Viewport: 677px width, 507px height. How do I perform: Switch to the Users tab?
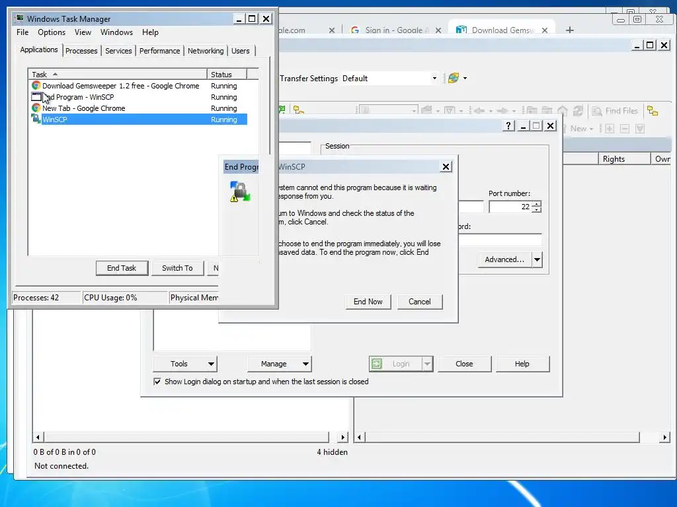(x=241, y=51)
